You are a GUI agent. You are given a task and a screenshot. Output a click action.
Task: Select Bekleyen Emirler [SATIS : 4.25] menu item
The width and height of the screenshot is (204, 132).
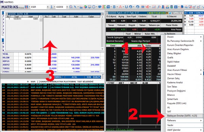[182, 116]
